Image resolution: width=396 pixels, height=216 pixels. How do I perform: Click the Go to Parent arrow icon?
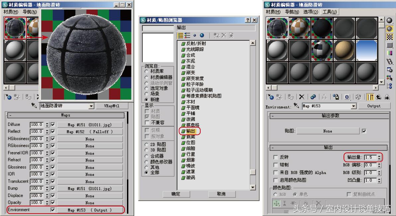click(x=378, y=96)
